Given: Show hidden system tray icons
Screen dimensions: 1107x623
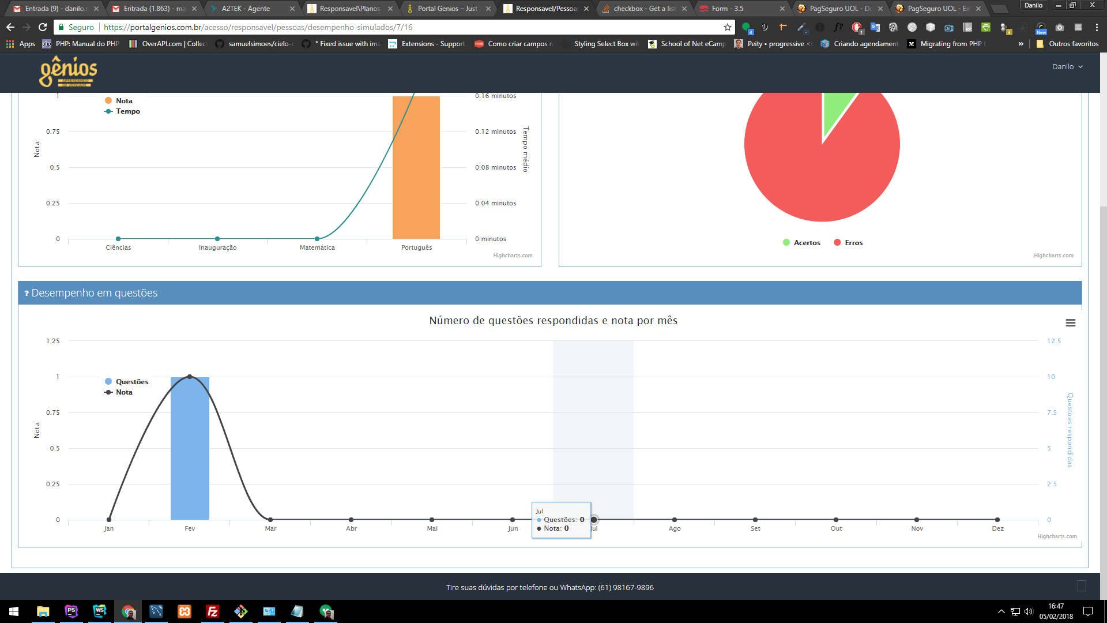Looking at the screenshot, I should pos(1001,611).
